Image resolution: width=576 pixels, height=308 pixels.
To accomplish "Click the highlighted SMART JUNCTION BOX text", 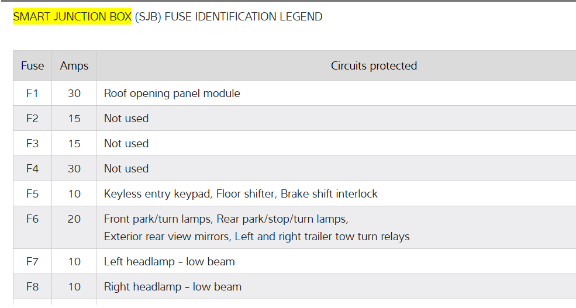I will (72, 17).
